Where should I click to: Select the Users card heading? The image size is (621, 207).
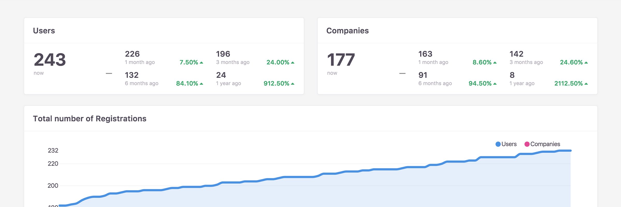tap(44, 31)
